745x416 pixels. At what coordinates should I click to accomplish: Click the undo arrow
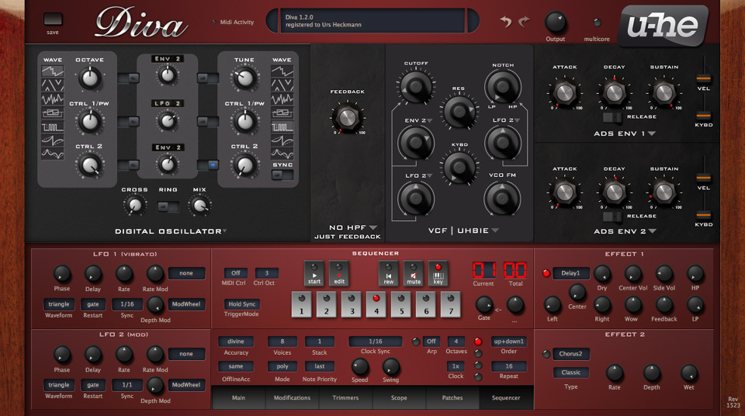click(506, 22)
